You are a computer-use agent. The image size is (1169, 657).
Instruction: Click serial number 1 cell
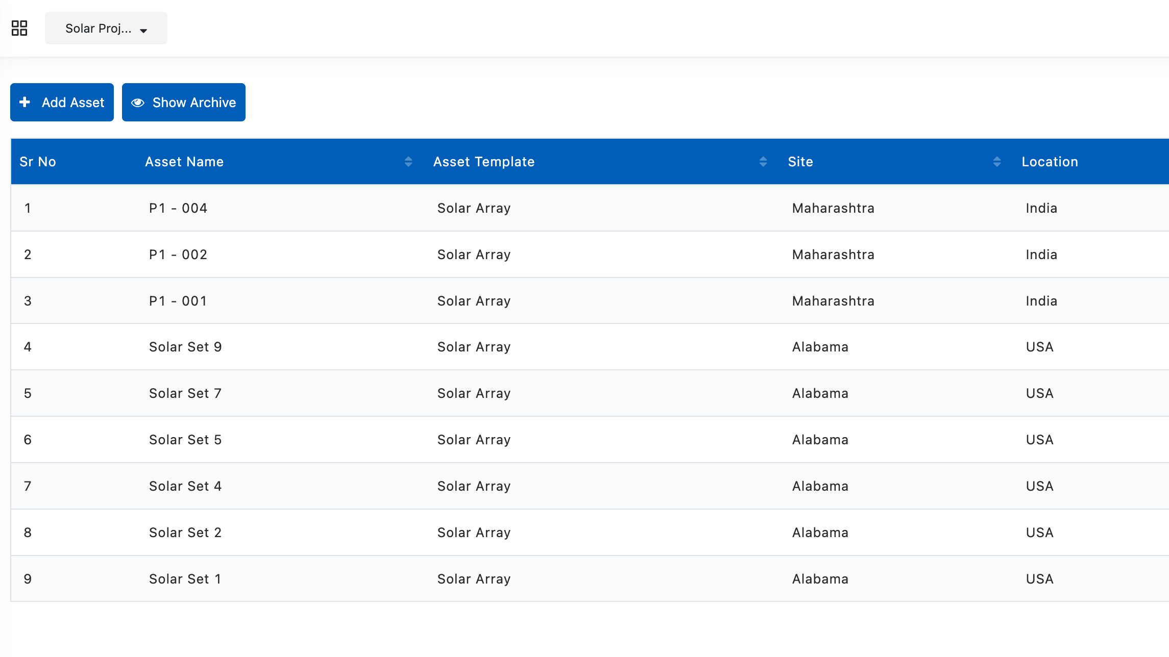click(28, 208)
